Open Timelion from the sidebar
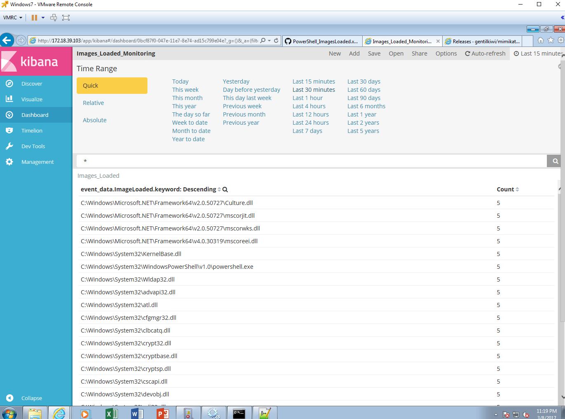Screen dimensions: 565x419 [32, 130]
